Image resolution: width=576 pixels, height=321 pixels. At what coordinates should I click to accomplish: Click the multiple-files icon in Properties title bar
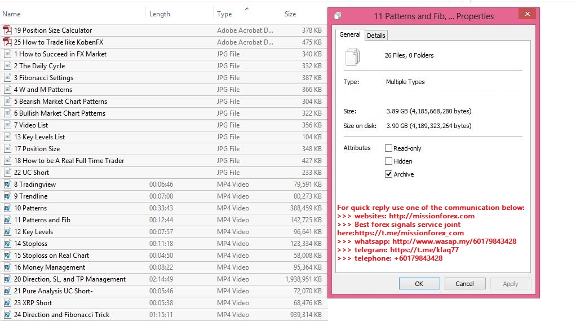click(338, 15)
